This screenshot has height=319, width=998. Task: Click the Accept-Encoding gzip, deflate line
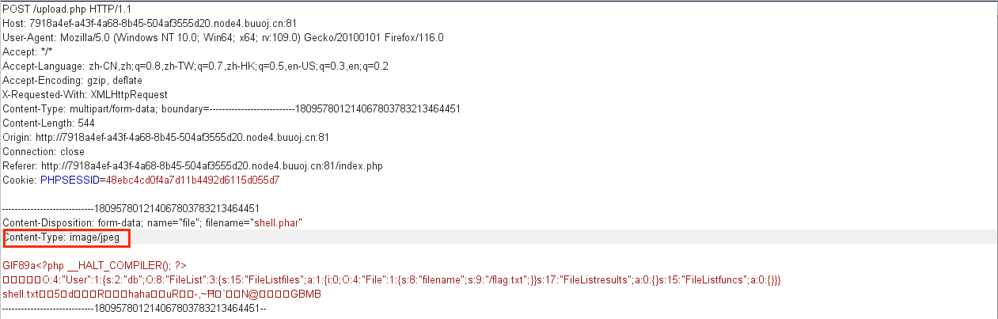[x=72, y=80]
